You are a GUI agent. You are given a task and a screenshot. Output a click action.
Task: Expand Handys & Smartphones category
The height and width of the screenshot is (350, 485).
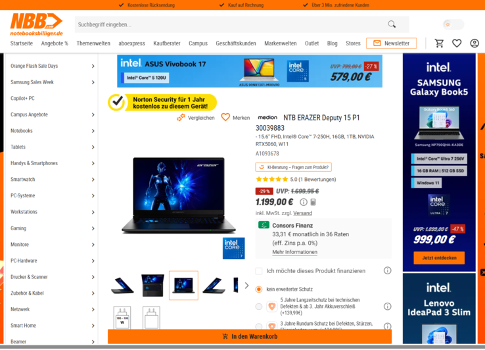(93, 163)
